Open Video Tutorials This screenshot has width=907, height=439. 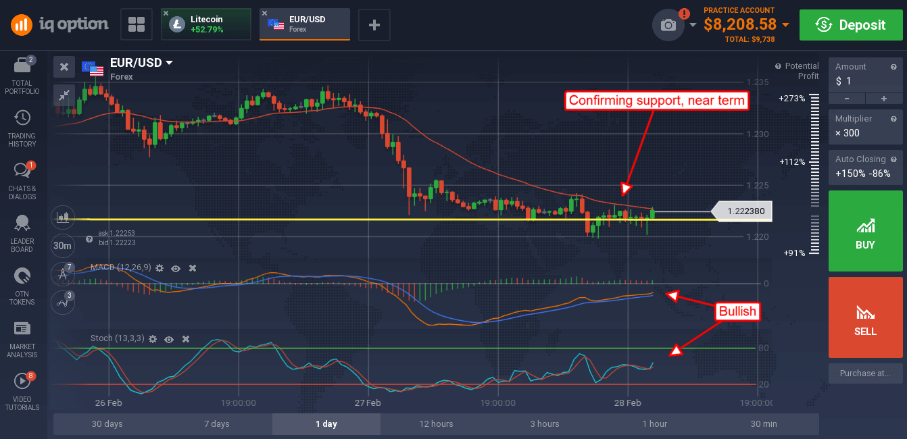(x=22, y=392)
